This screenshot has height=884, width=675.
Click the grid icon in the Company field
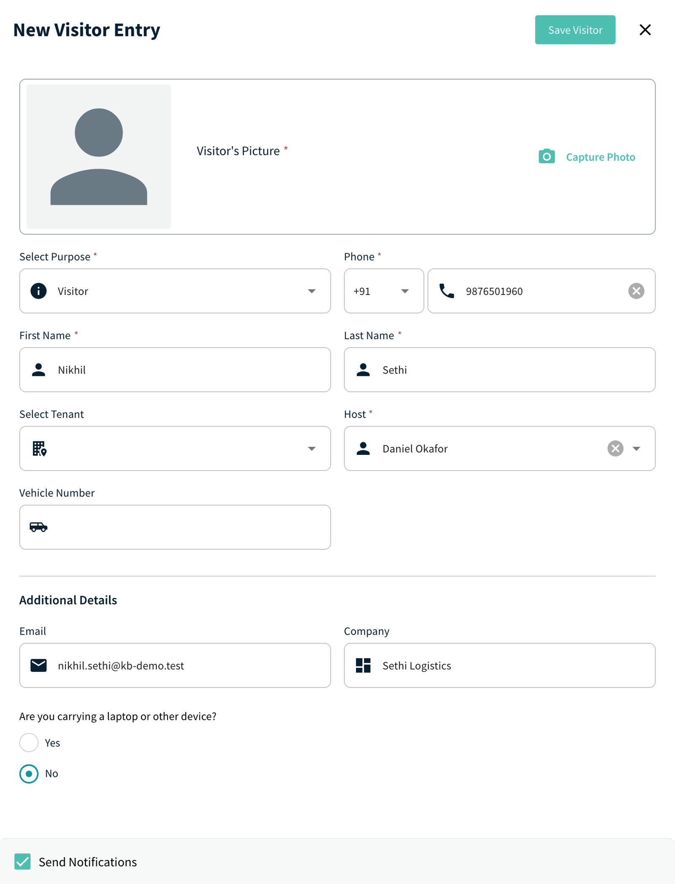[363, 665]
